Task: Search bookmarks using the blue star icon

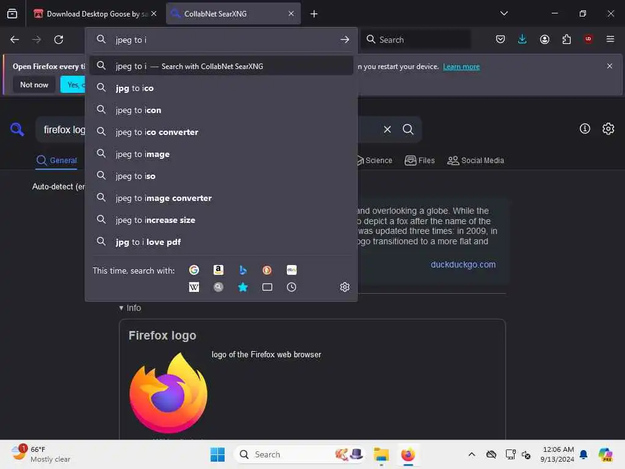Action: point(243,287)
